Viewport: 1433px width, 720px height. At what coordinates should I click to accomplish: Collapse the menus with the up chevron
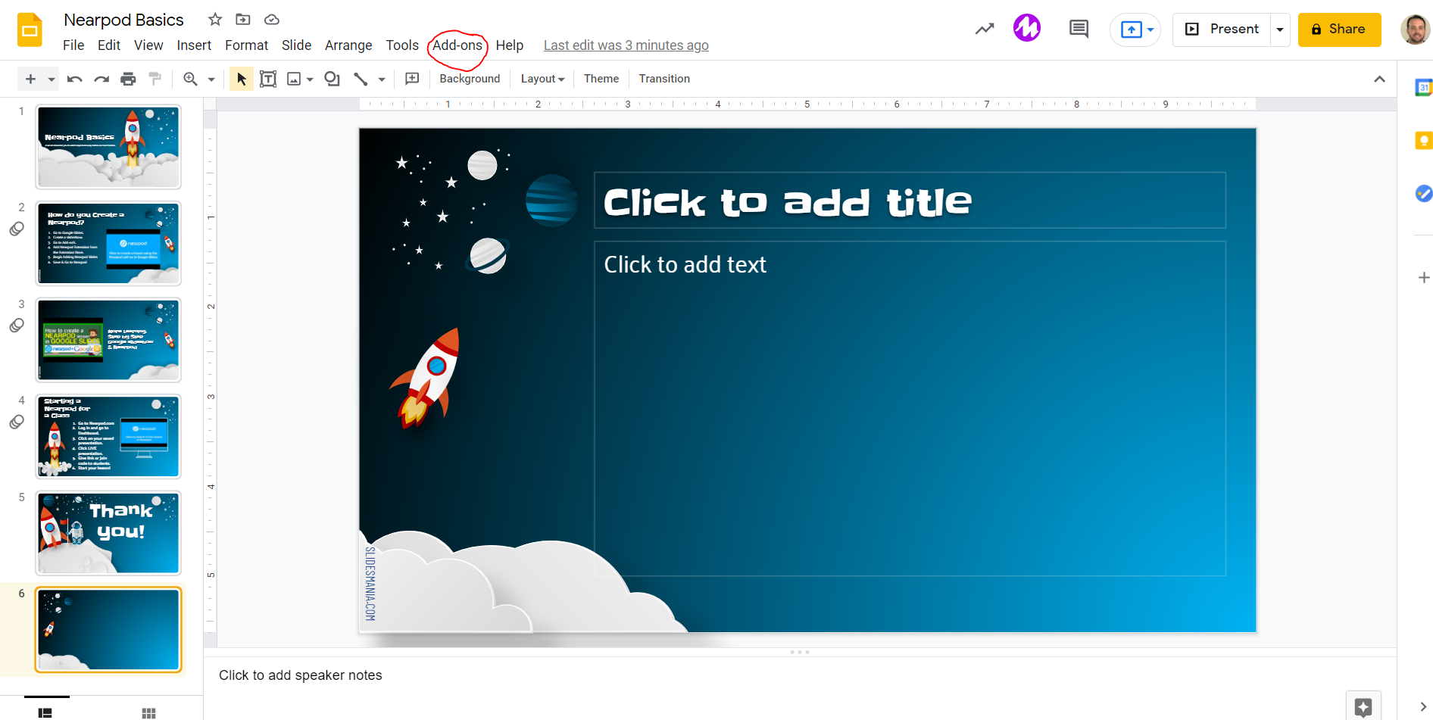[1379, 79]
